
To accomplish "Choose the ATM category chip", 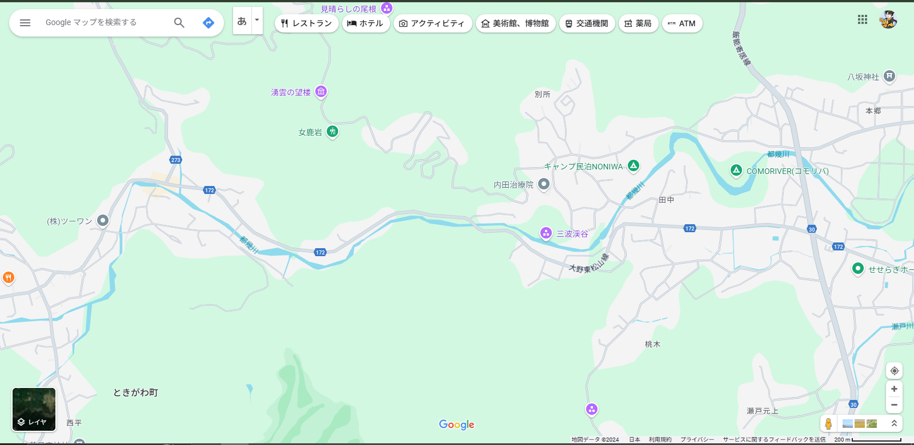I will click(x=682, y=23).
